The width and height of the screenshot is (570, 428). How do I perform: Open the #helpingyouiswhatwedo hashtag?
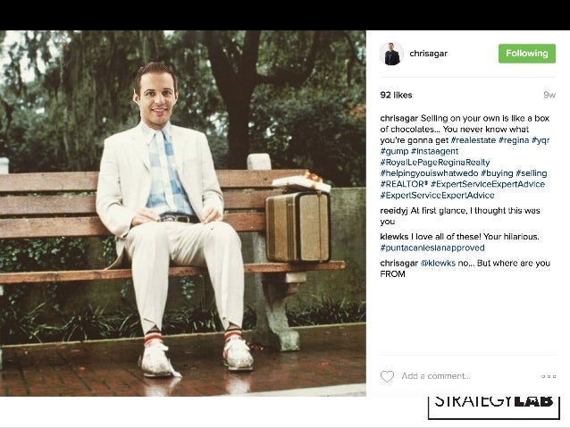click(x=429, y=173)
